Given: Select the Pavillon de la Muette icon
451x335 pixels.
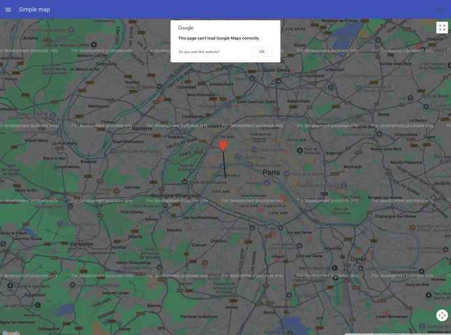Looking at the screenshot, I should click(71, 30).
